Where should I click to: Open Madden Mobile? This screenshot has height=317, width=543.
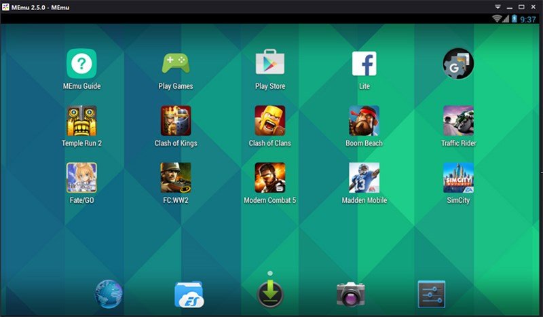click(364, 178)
